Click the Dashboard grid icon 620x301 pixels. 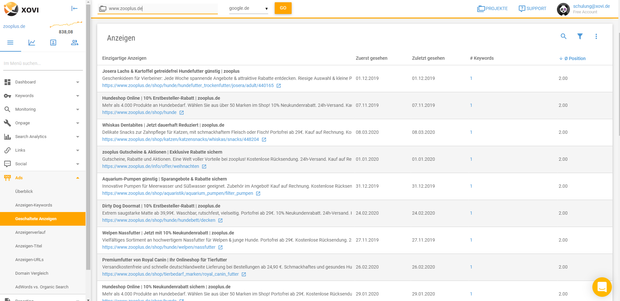(x=7, y=82)
